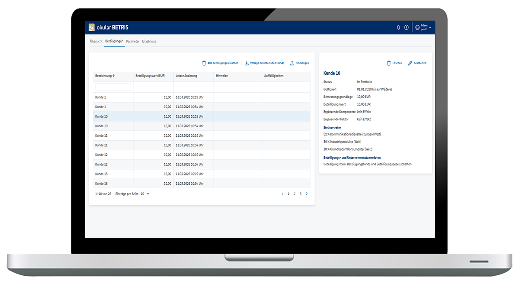Image resolution: width=519 pixels, height=284 pixels.
Task: Click the Bearbeiten pencil icon
Action: tap(410, 63)
